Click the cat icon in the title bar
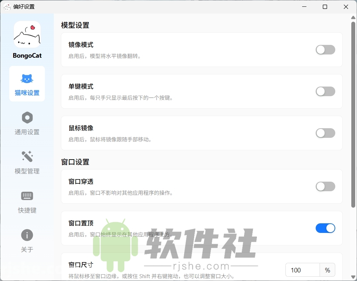This screenshot has height=281, width=357. (x=7, y=6)
